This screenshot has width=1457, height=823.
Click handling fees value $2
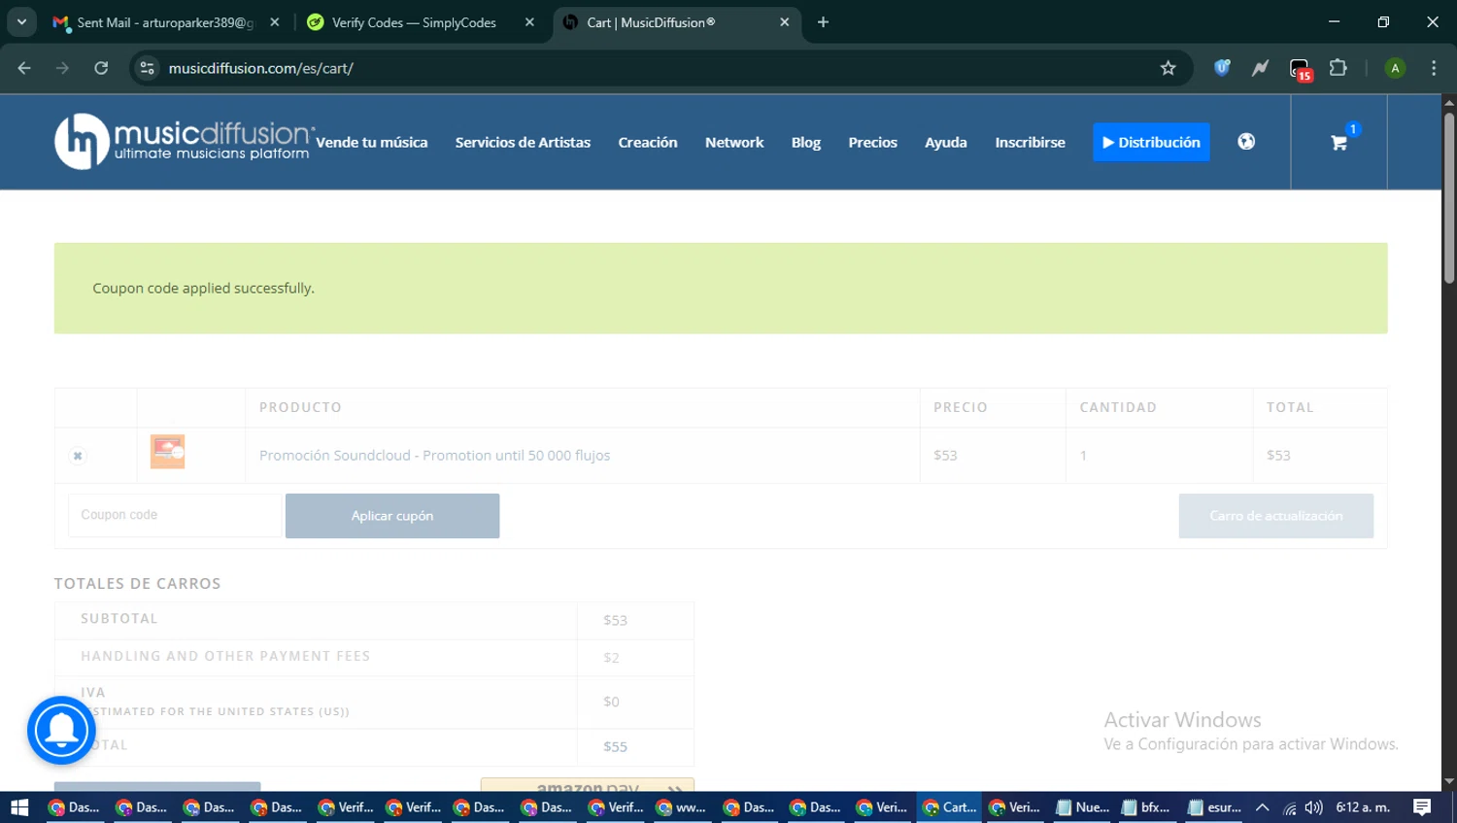pos(611,658)
